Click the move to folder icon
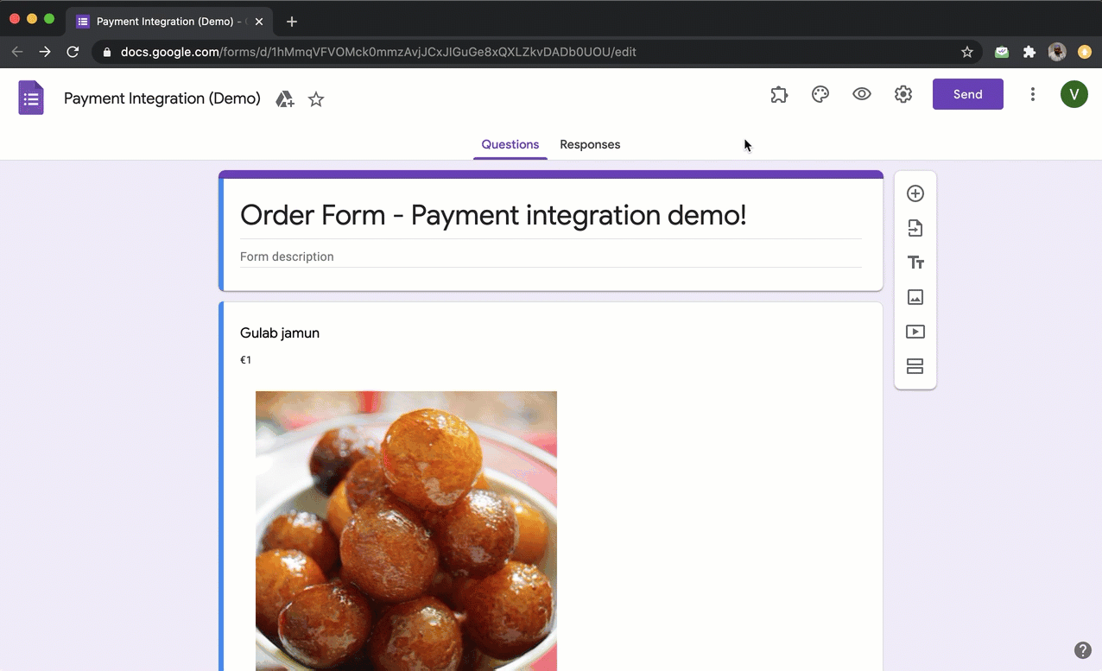This screenshot has width=1102, height=671. pos(285,99)
